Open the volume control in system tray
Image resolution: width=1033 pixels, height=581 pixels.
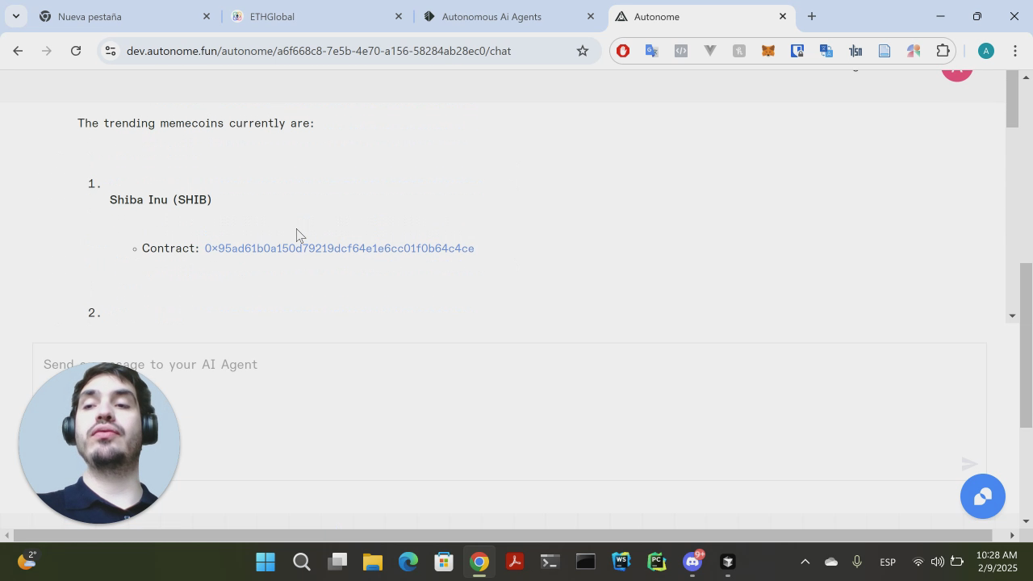(937, 562)
